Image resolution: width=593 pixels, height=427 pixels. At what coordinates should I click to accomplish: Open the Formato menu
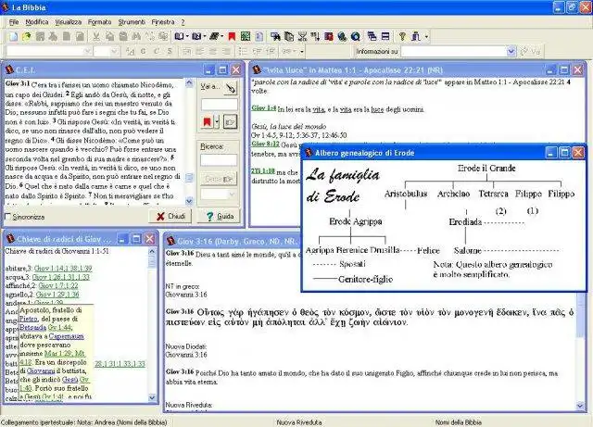(x=99, y=22)
